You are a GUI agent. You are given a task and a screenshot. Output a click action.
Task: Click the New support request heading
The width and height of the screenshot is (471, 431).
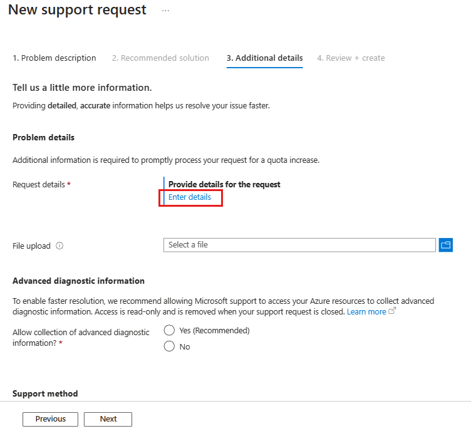coord(77,10)
